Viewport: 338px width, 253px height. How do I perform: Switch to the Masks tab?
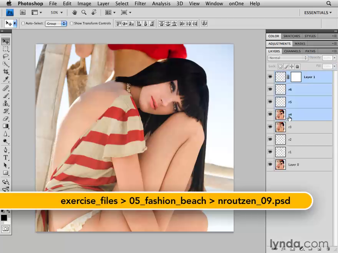[300, 44]
